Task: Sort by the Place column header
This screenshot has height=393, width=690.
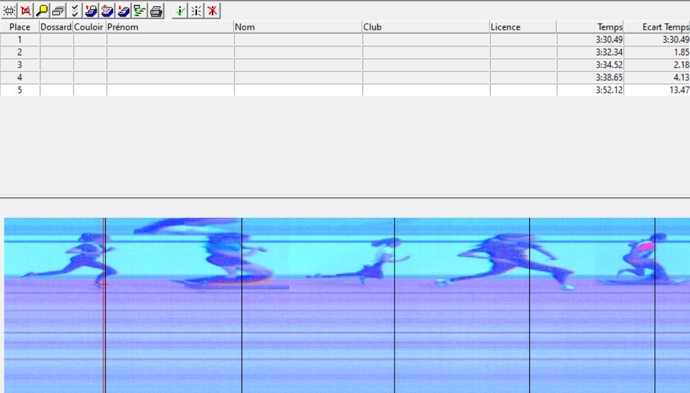Action: click(20, 27)
